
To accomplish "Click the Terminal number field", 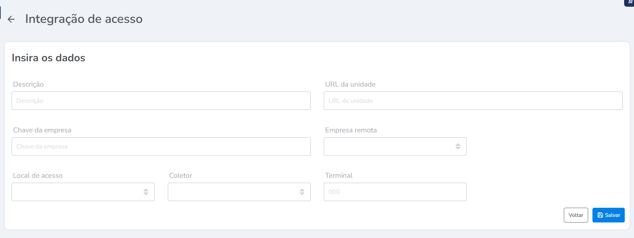I will pos(395,192).
